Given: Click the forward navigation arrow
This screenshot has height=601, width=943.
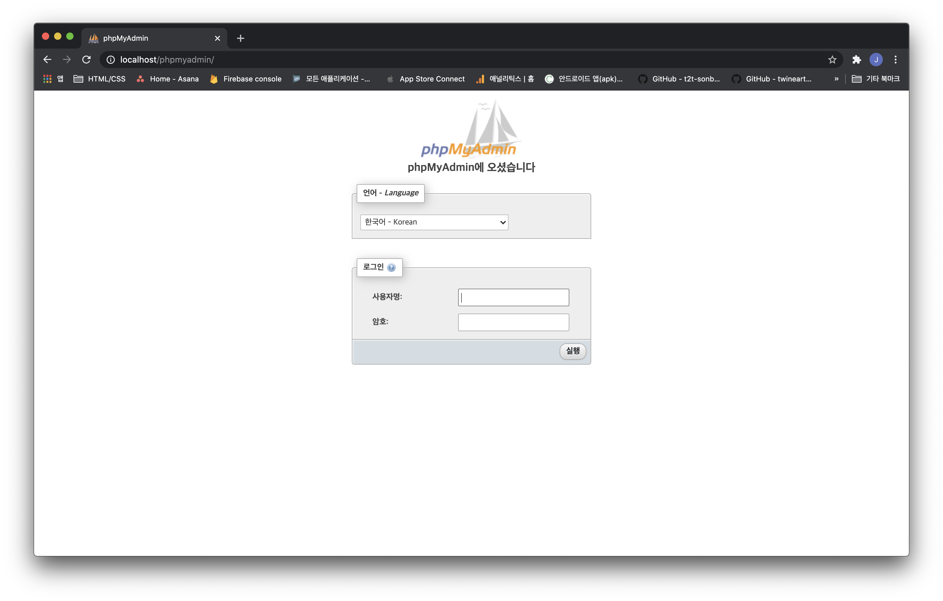Looking at the screenshot, I should point(67,60).
